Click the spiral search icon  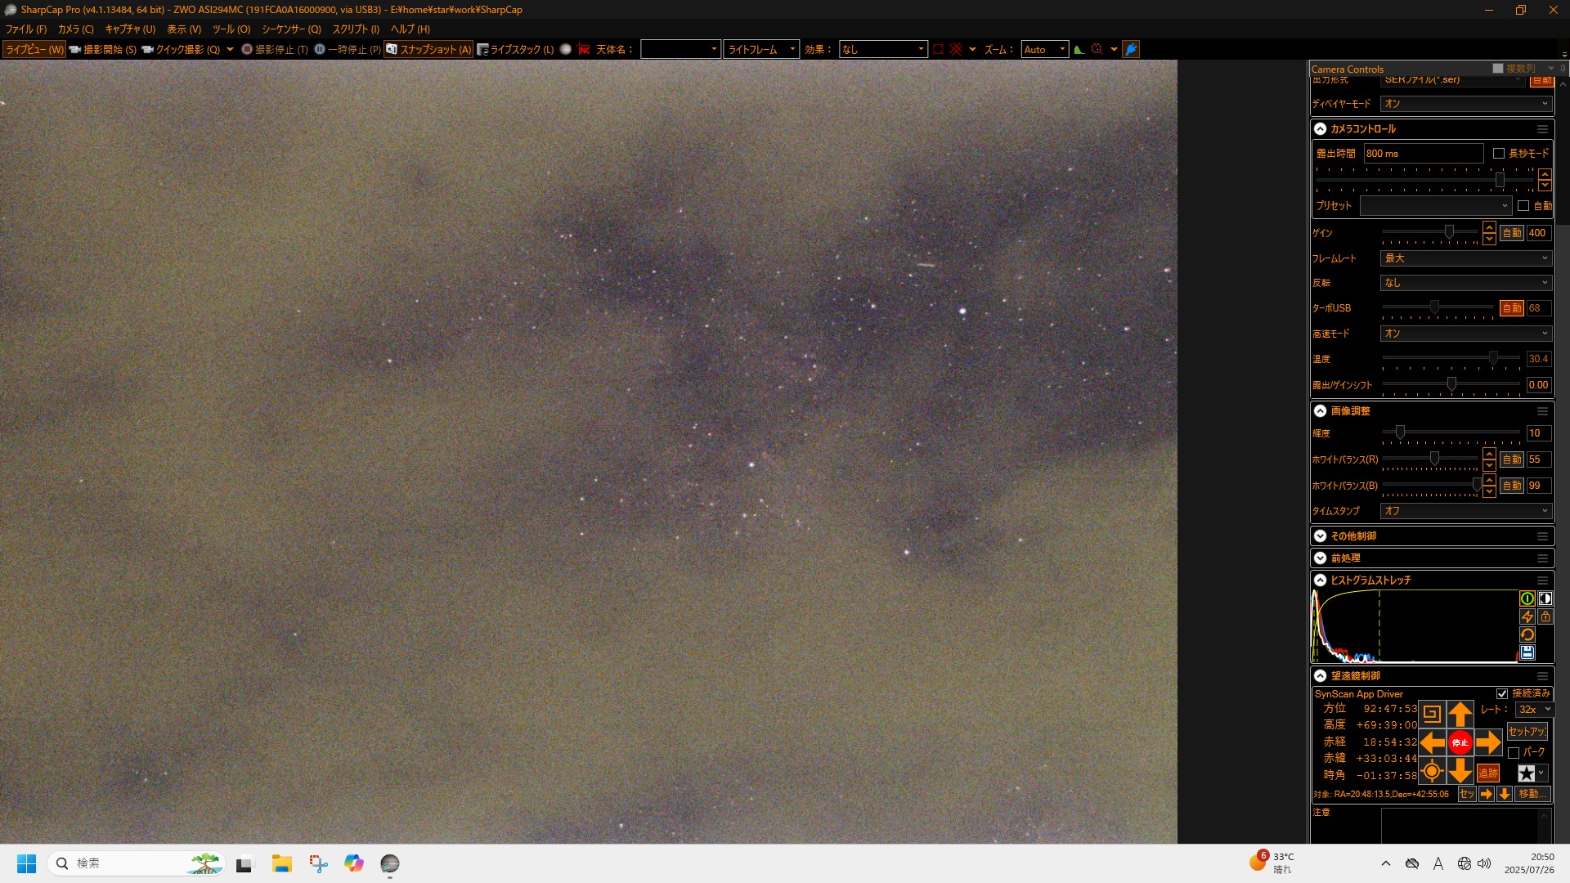[1431, 714]
